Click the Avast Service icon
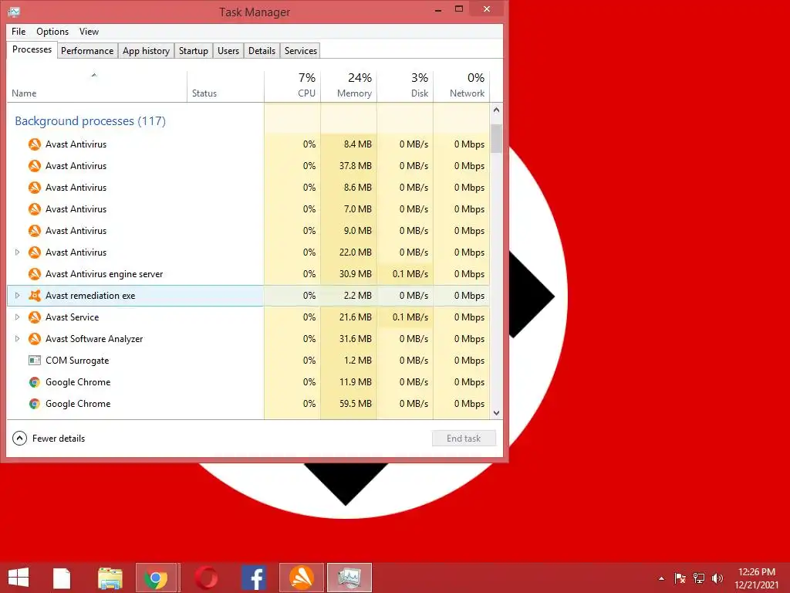This screenshot has height=593, width=790. [x=34, y=317]
